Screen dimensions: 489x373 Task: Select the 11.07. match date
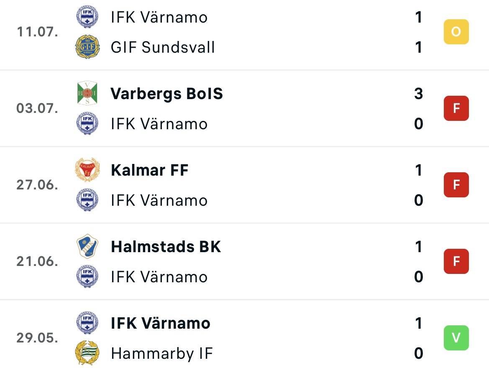click(x=37, y=32)
